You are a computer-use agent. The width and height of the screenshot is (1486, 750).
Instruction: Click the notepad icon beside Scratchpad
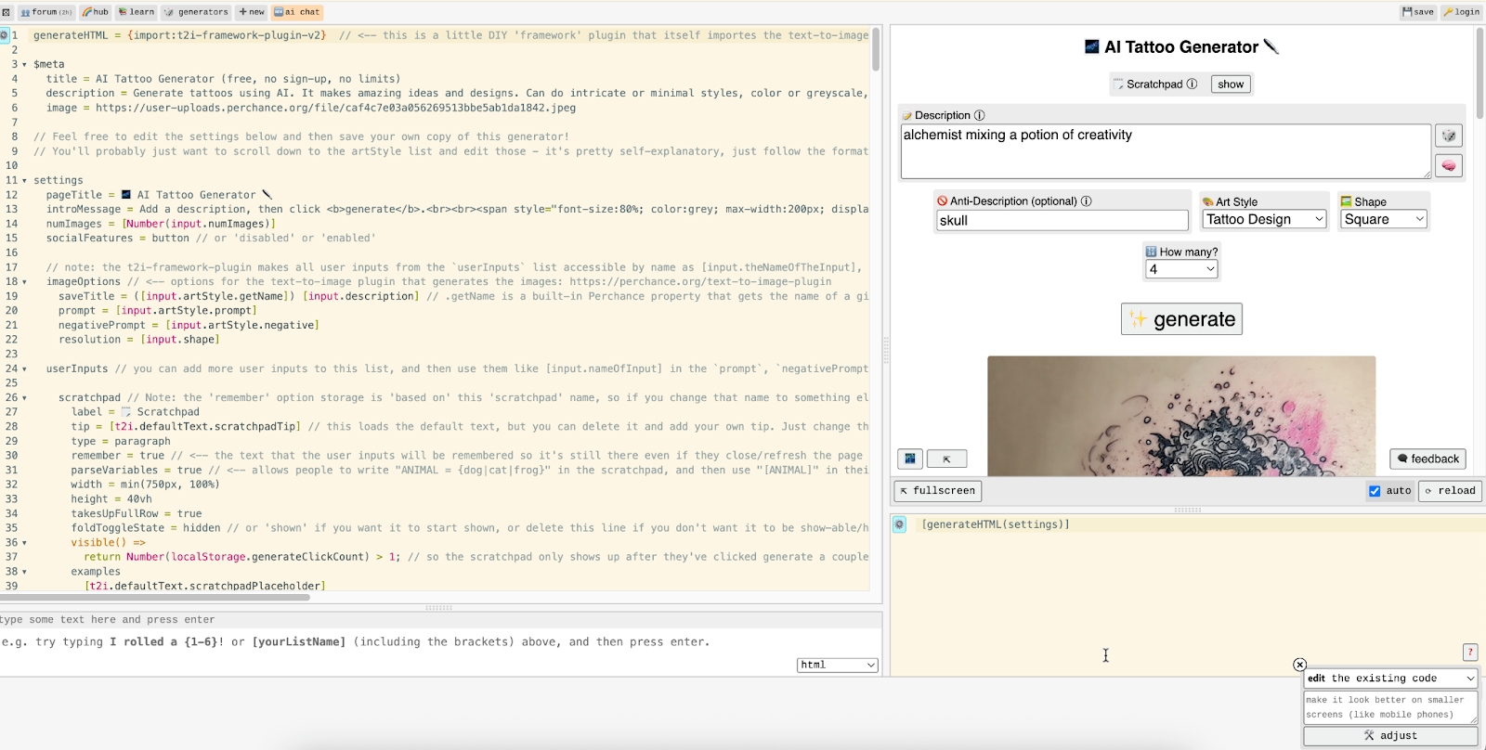[x=1118, y=84]
